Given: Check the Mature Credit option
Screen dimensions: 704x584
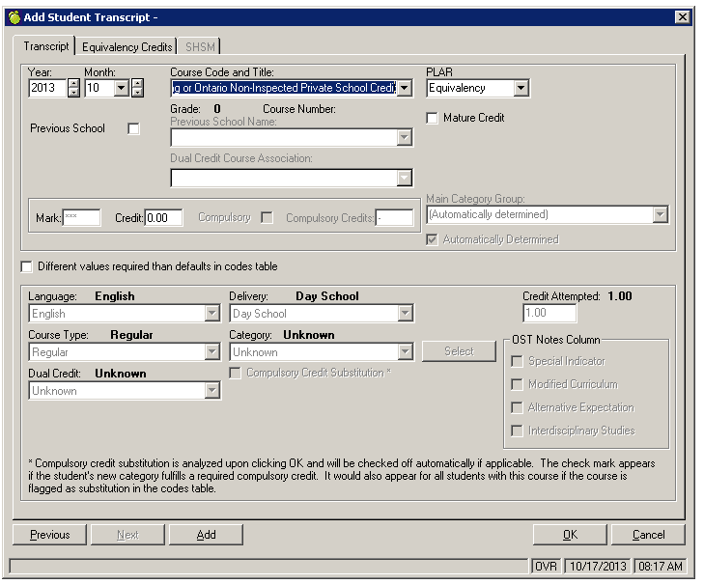Looking at the screenshot, I should click(434, 118).
